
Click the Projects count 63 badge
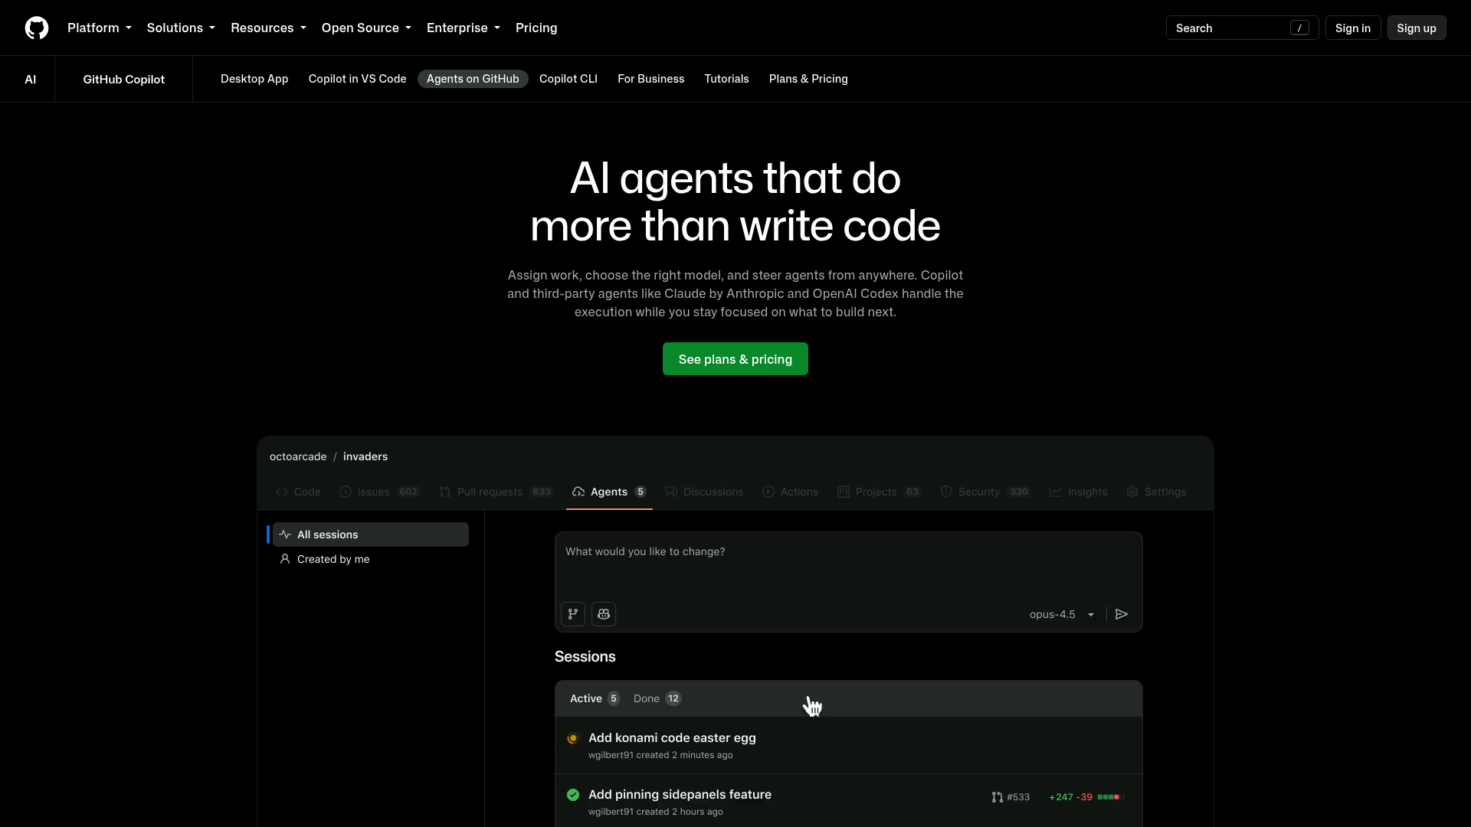click(912, 492)
